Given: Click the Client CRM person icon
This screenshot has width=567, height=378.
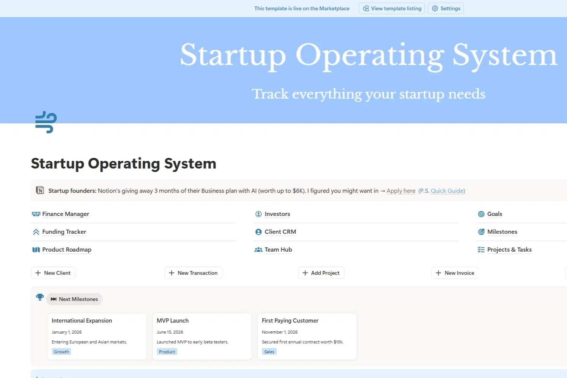Looking at the screenshot, I should (258, 232).
